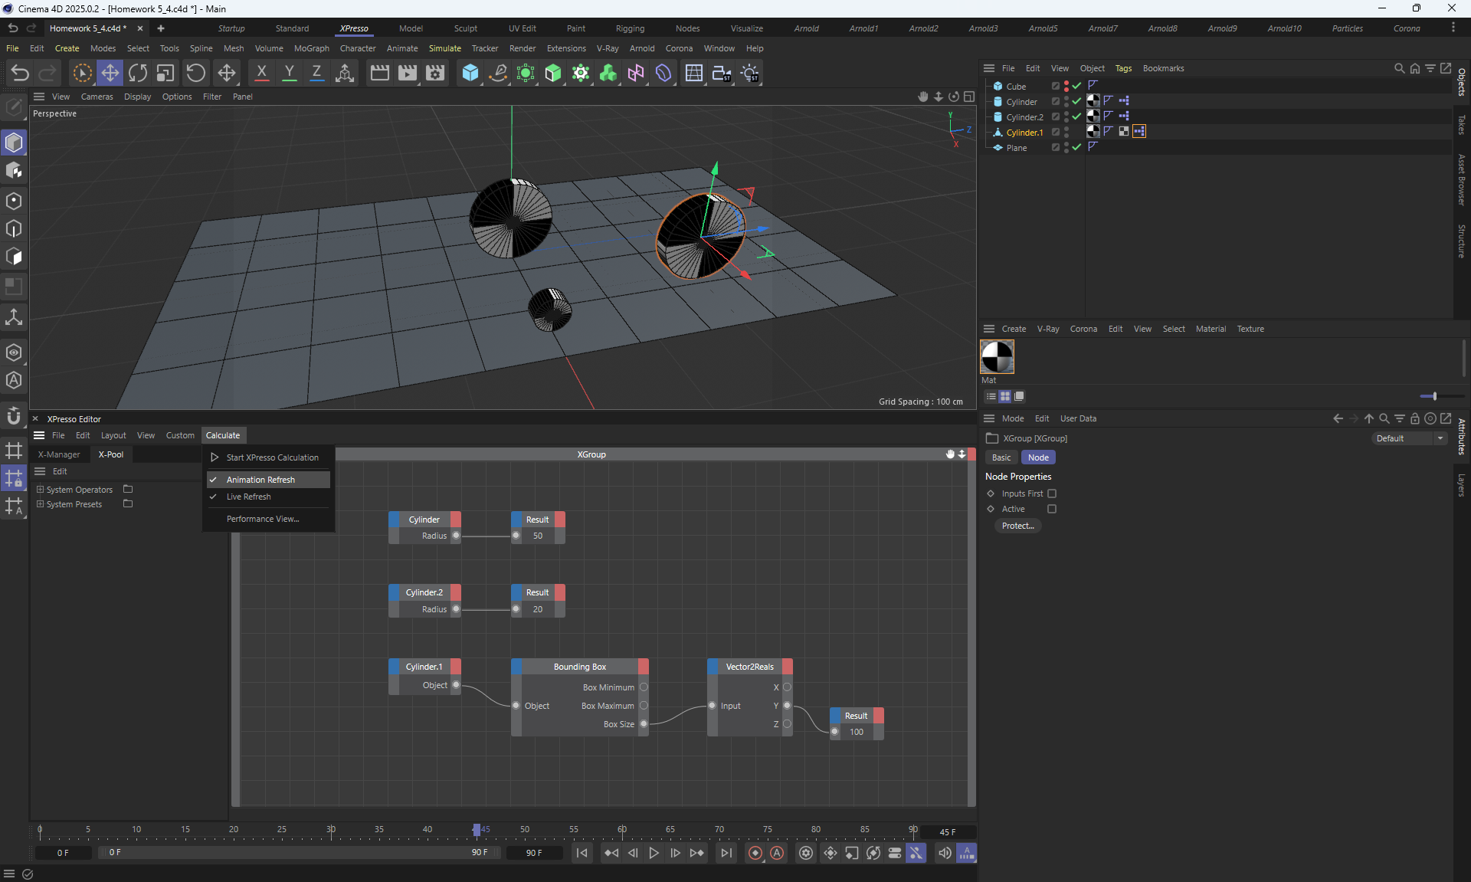Click the Scale tool icon
Viewport: 1471px width, 882px height.
(x=165, y=73)
